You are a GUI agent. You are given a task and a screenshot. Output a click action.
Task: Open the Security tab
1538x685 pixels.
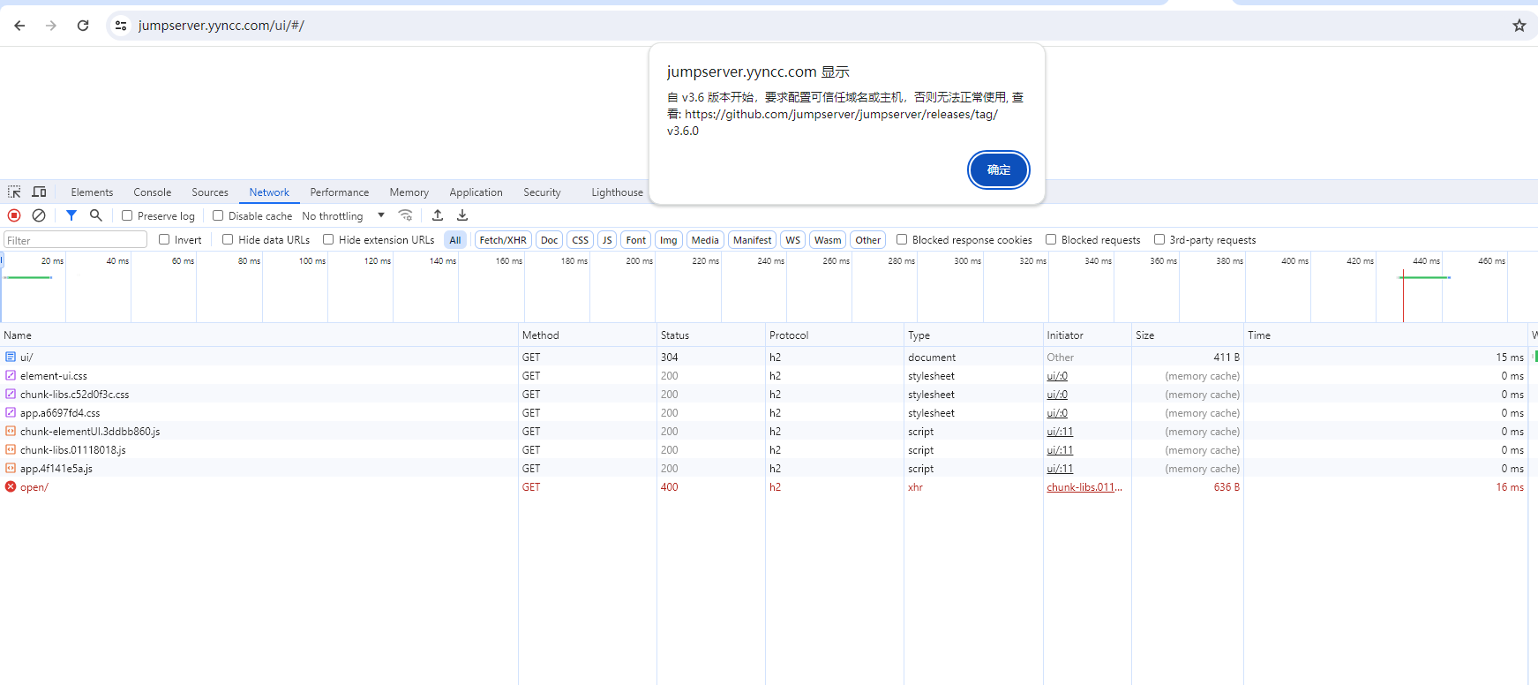point(542,192)
